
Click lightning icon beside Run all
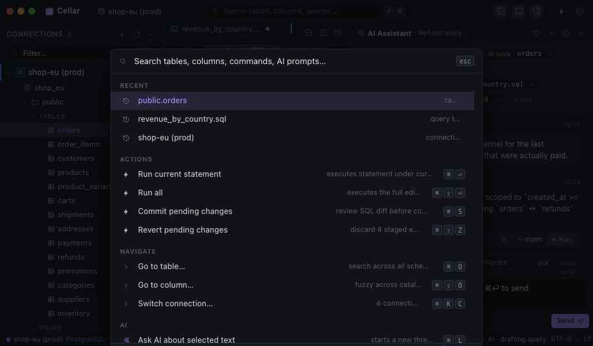pos(126,193)
